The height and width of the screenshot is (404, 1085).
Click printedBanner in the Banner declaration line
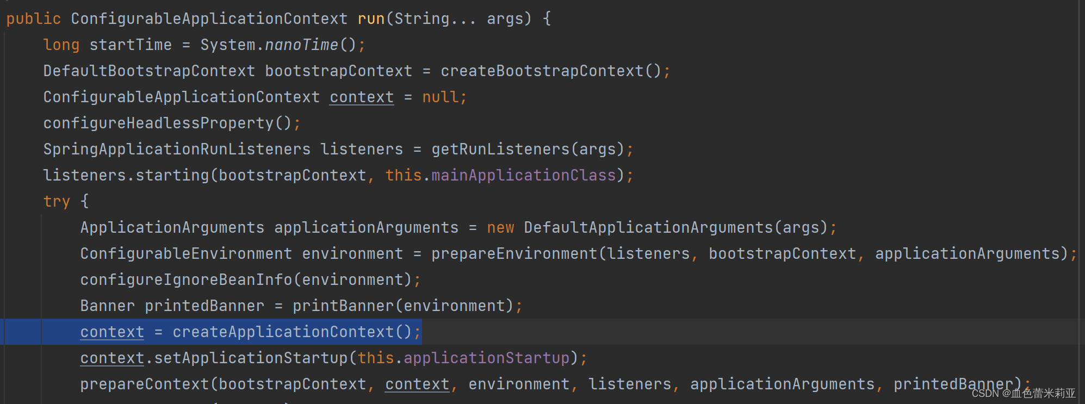(x=204, y=306)
